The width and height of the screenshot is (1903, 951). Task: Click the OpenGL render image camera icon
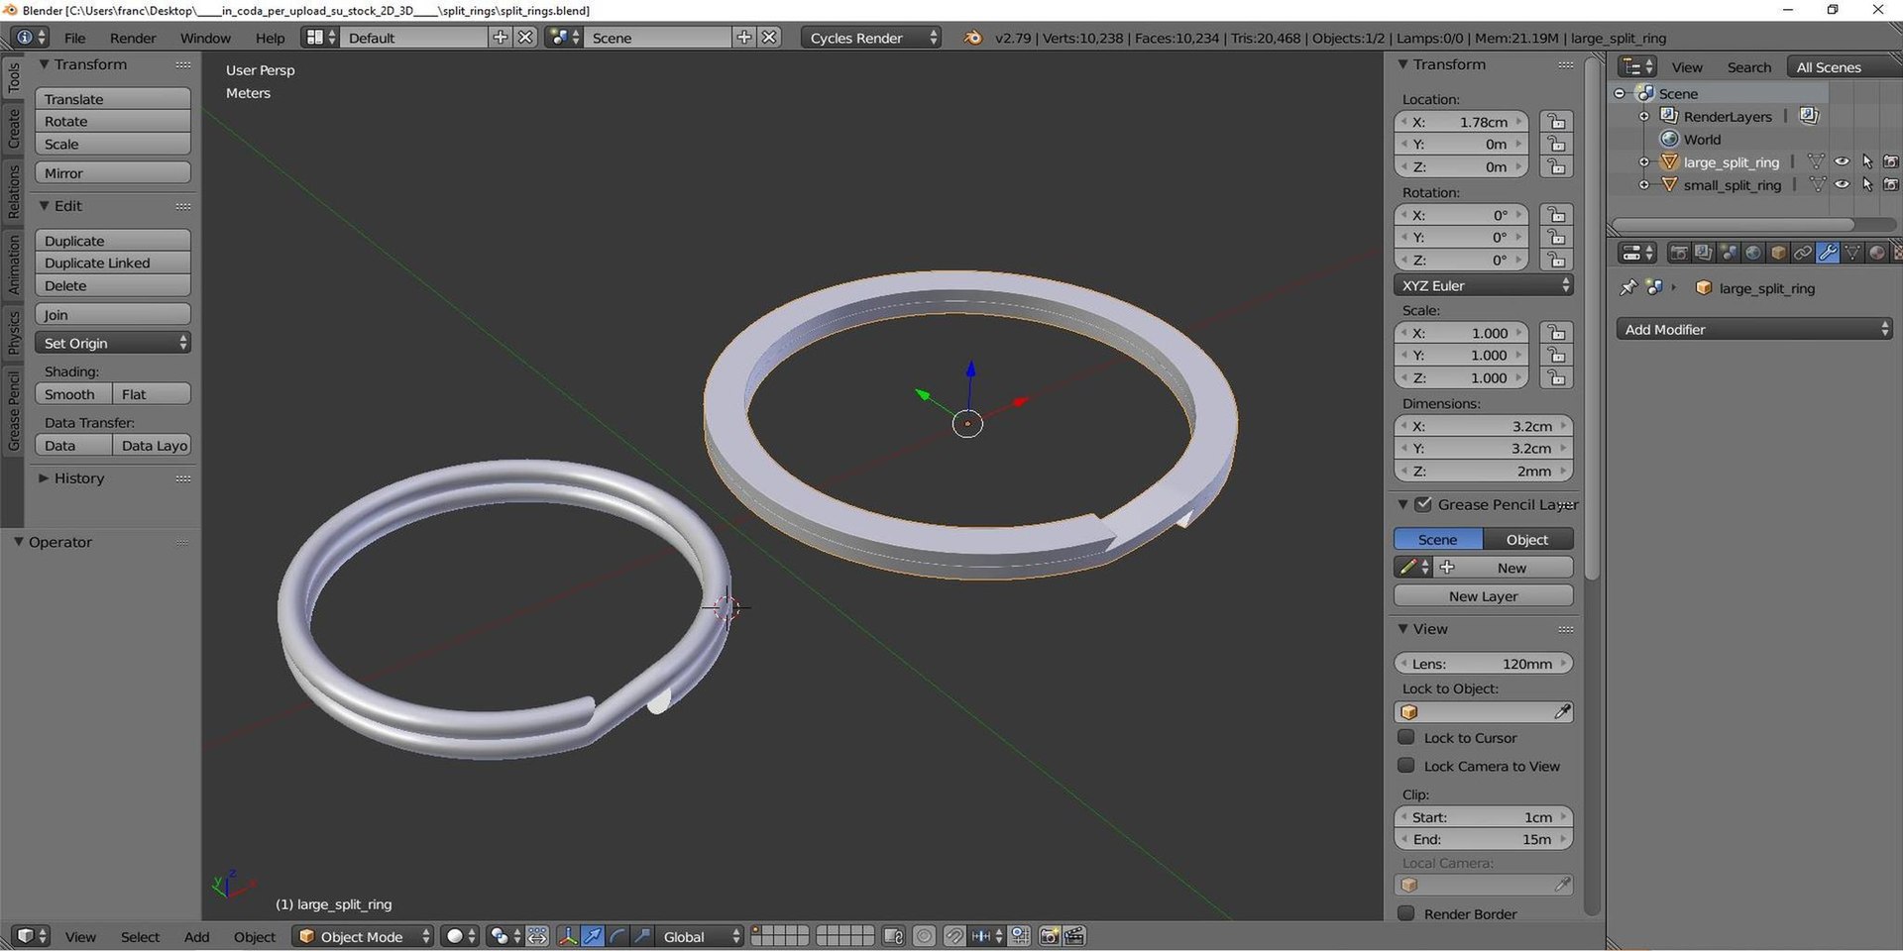point(1050,936)
